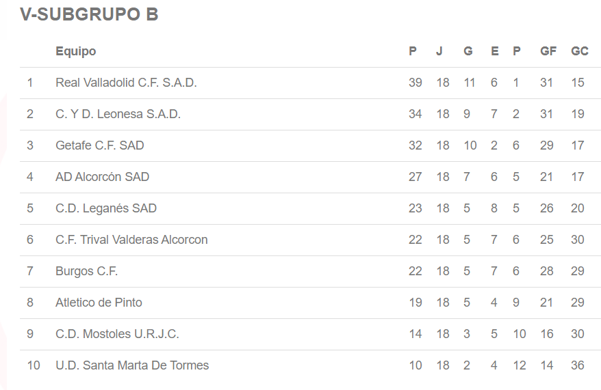Click Burgos C.F. team name
The height and width of the screenshot is (390, 601).
[x=86, y=271]
